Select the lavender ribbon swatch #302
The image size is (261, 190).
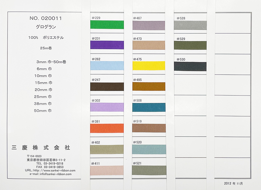107,107
